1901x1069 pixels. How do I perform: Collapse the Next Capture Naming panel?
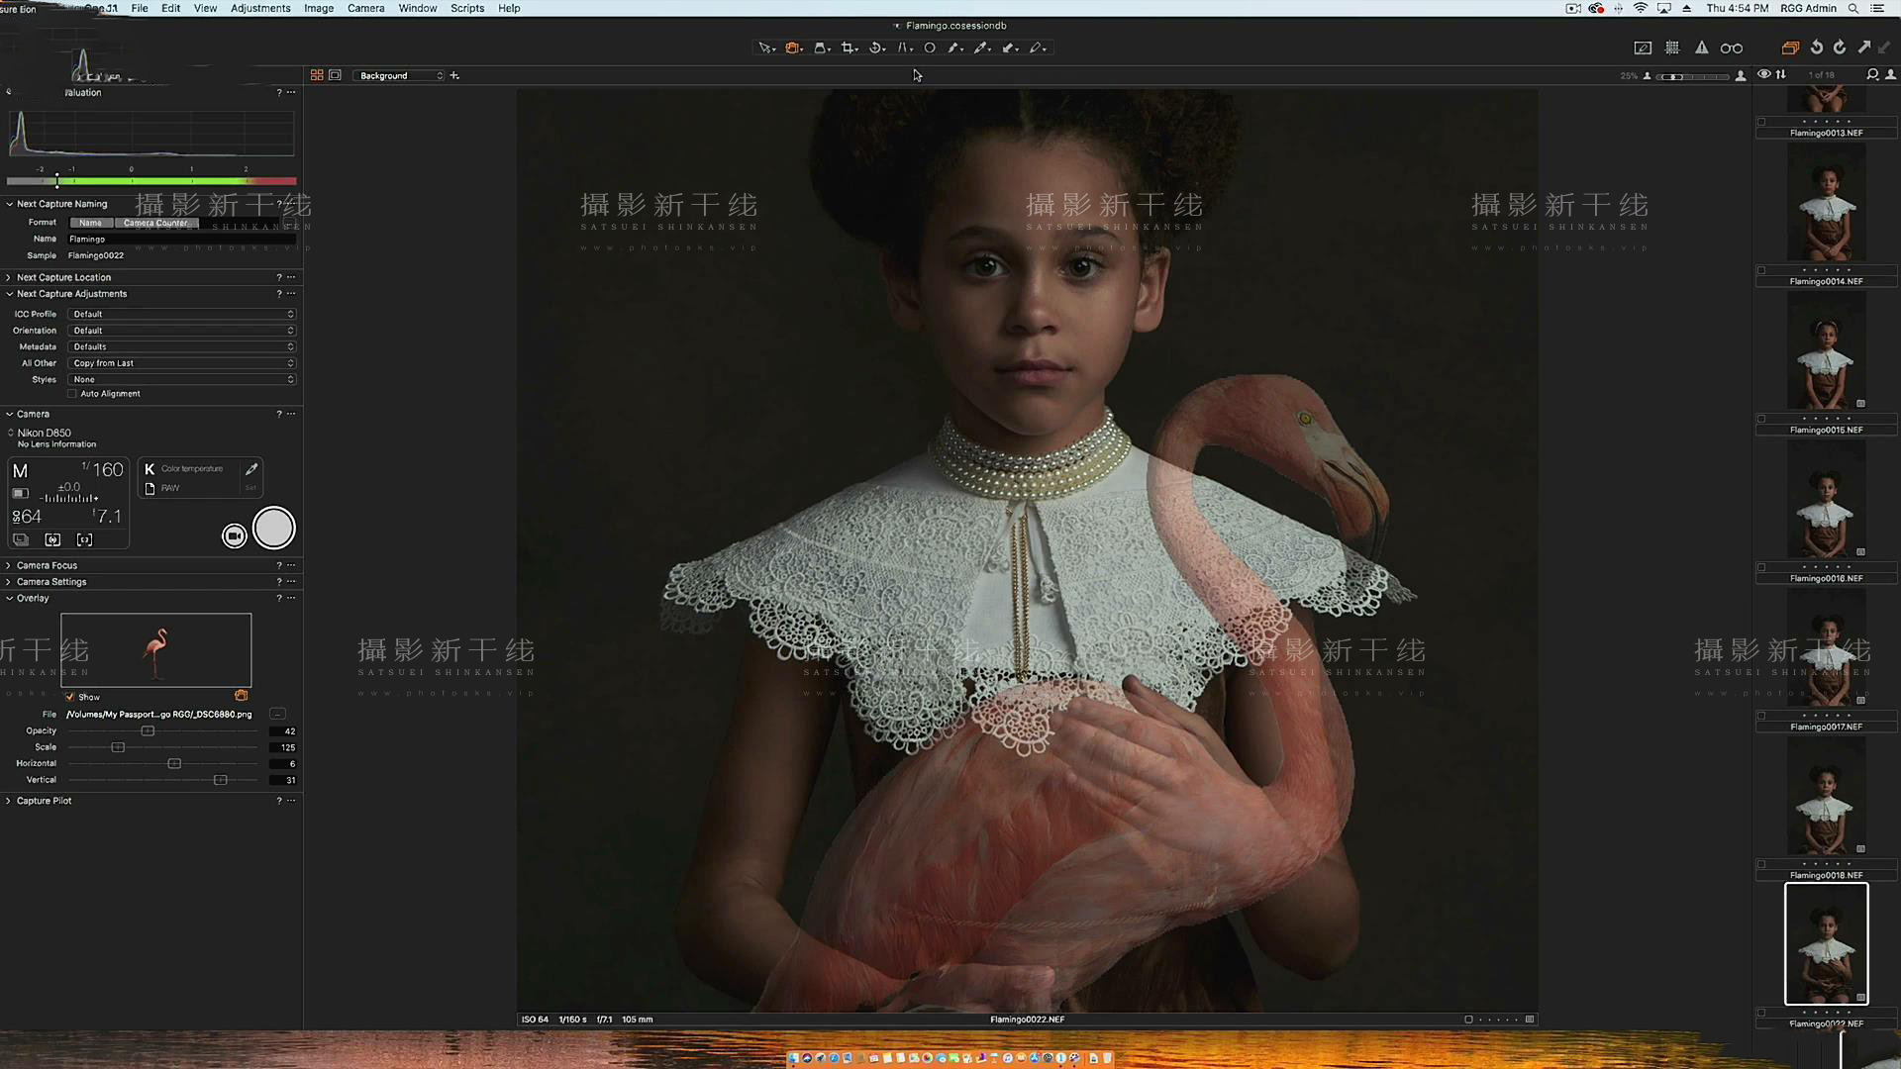point(9,204)
